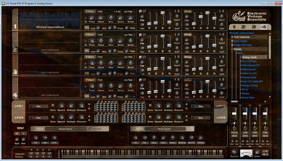The image size is (283, 161).
Task: Switch to browser tab 3
Action: click(x=253, y=27)
